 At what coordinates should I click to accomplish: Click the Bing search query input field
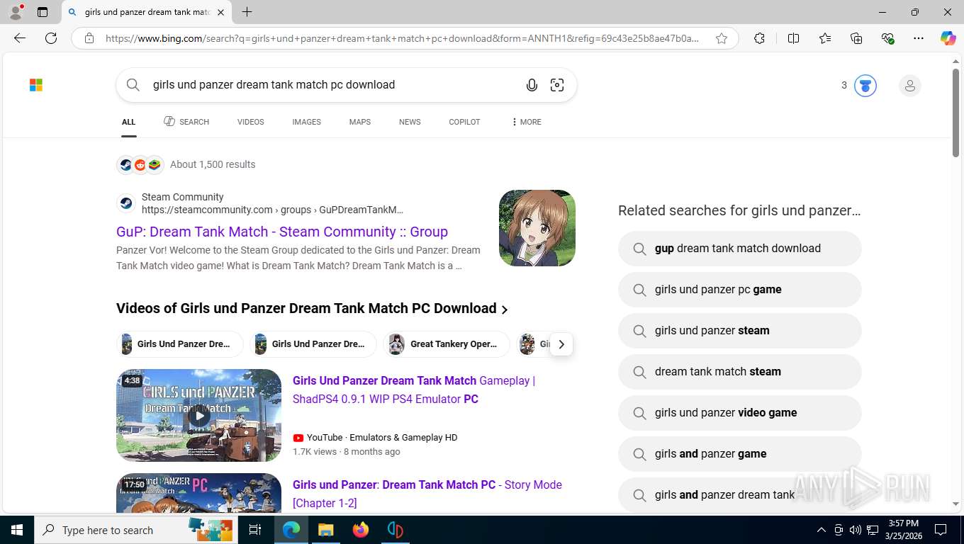click(333, 85)
